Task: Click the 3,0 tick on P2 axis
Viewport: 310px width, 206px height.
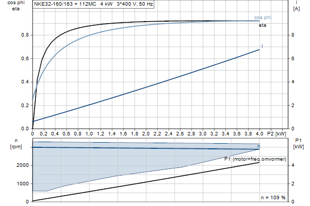Action: 203,134
